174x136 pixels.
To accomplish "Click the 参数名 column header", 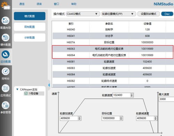I will 109,24.
